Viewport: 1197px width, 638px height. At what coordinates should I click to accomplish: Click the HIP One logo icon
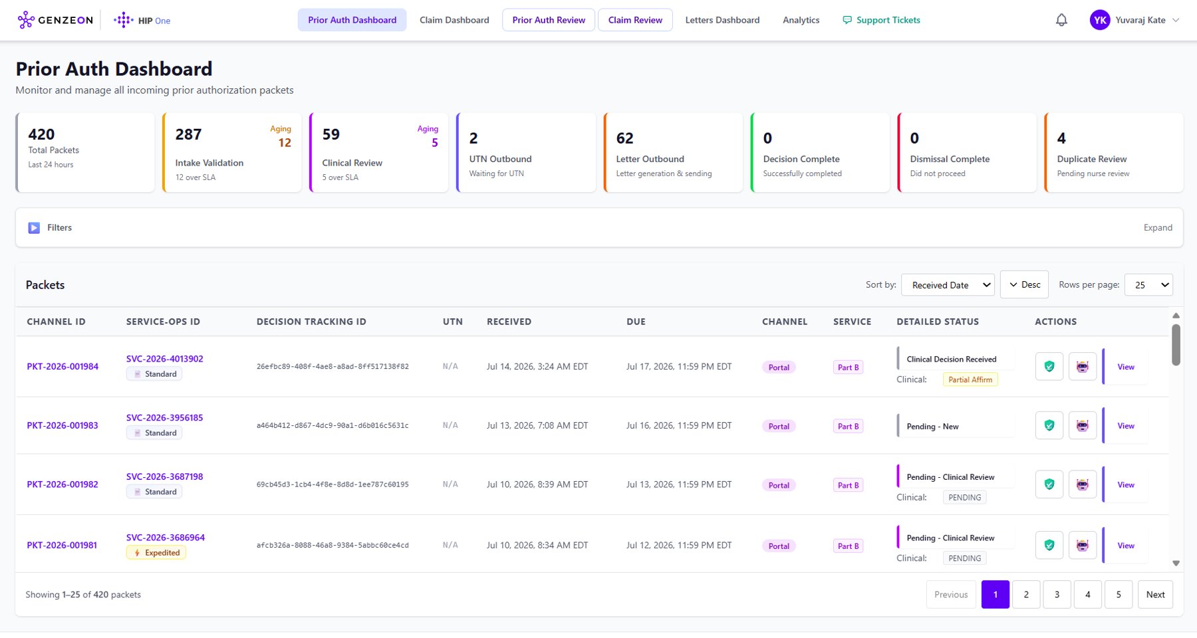[123, 20]
